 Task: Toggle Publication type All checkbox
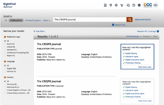pyautogui.click(x=5, y=41)
